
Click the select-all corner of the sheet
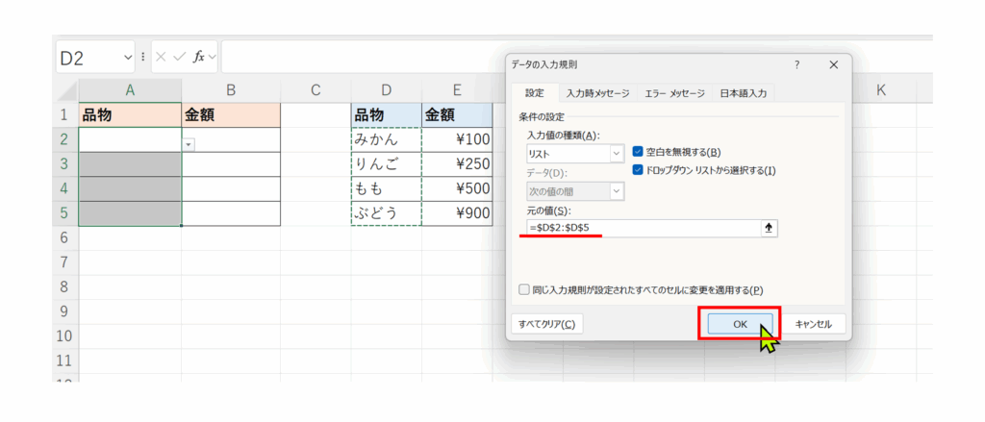click(x=66, y=91)
